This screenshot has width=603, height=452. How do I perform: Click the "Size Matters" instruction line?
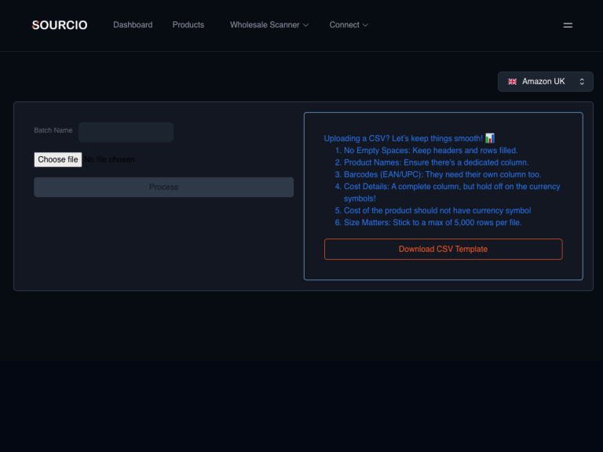432,223
